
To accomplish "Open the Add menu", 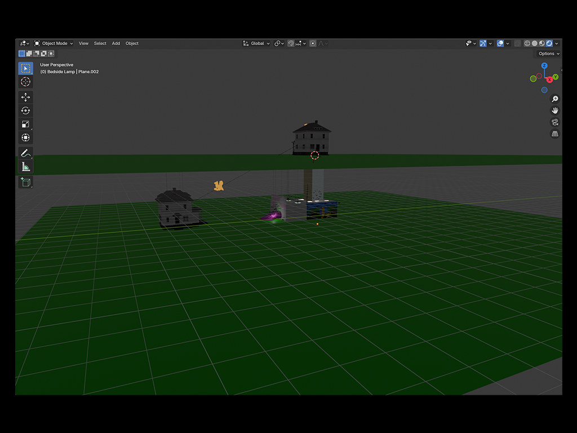I will pos(116,43).
